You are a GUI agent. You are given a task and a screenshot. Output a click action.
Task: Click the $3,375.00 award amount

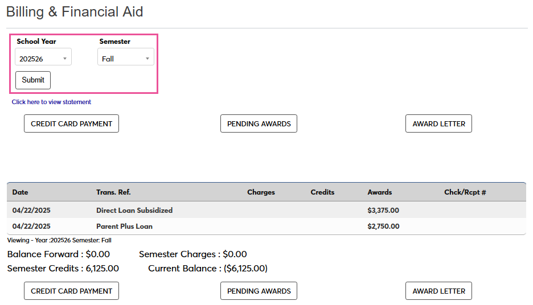(x=383, y=210)
